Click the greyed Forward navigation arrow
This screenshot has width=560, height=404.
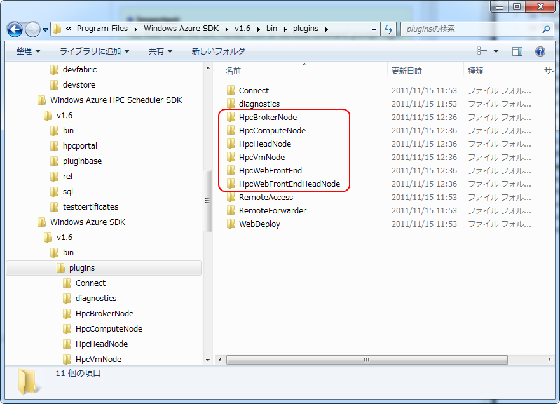(32, 29)
